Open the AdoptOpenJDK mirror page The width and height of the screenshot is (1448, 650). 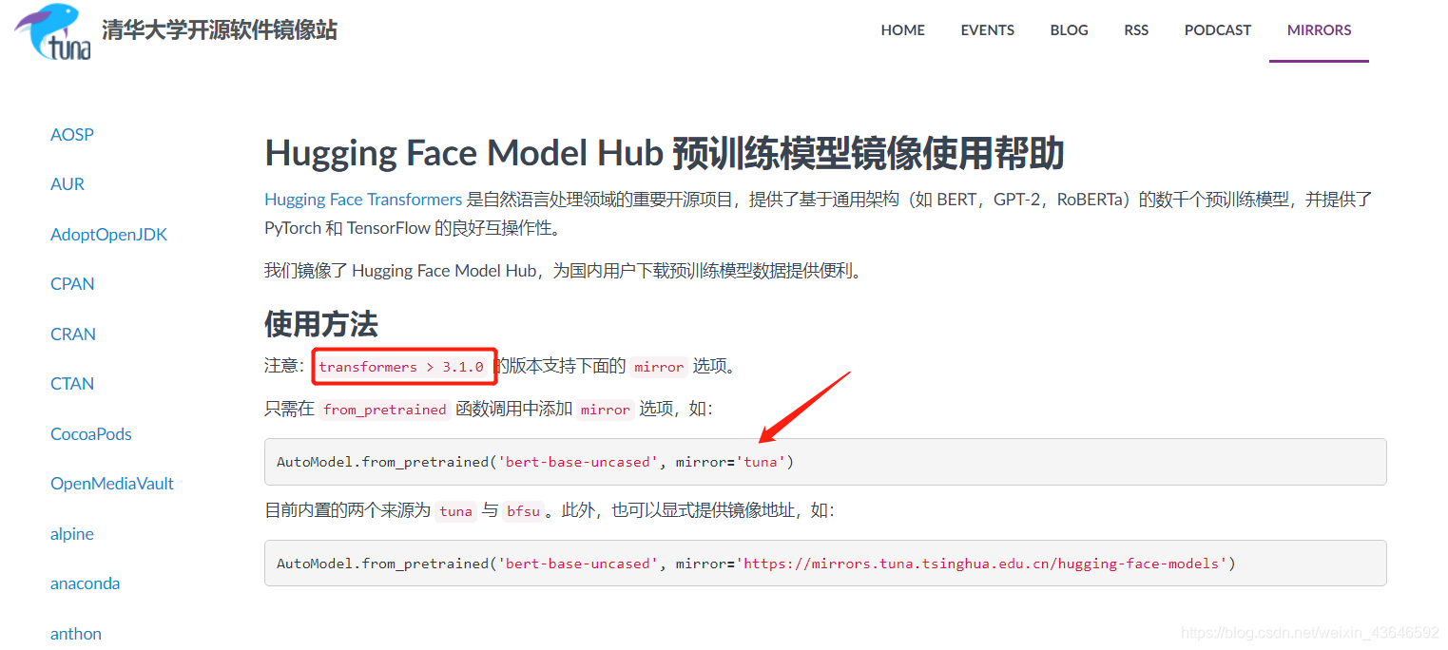click(108, 234)
